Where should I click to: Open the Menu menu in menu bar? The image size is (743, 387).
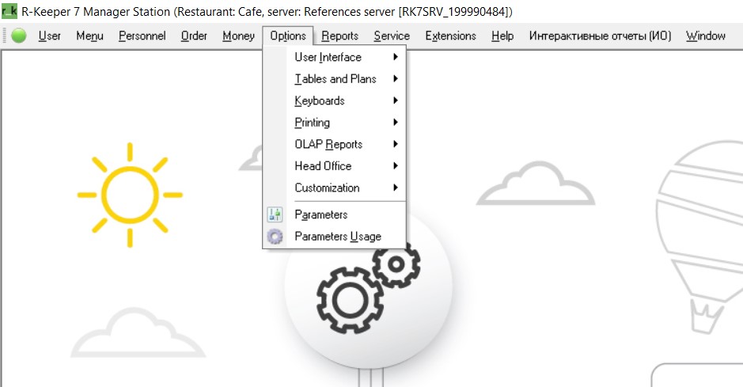(x=89, y=36)
